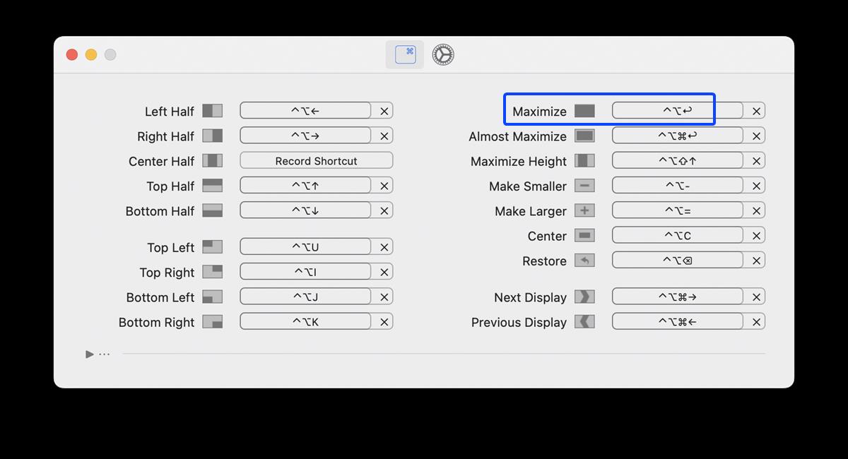Expand more shortcuts disclosure triangle

90,354
